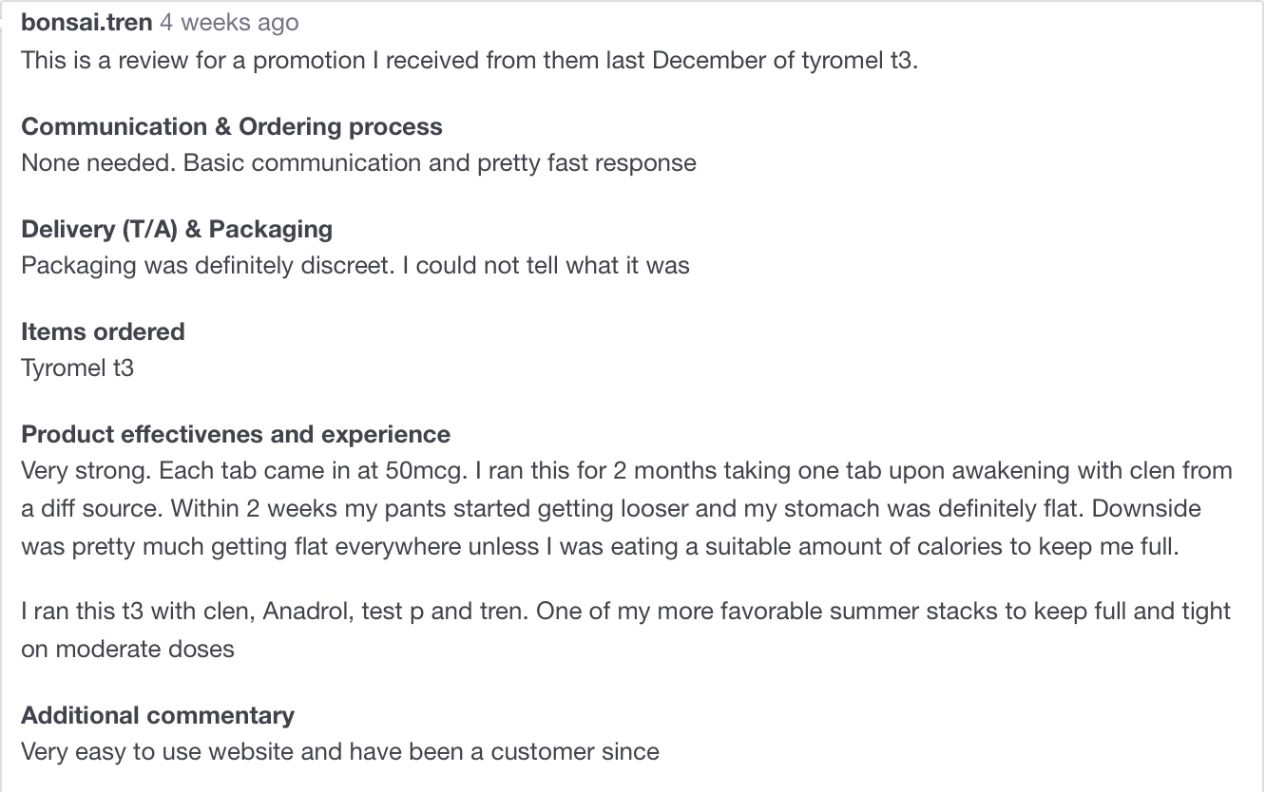Screen dimensions: 1285x792
Task: Click the "None needed. Basic communication" line
Action: pyautogui.click(x=358, y=162)
